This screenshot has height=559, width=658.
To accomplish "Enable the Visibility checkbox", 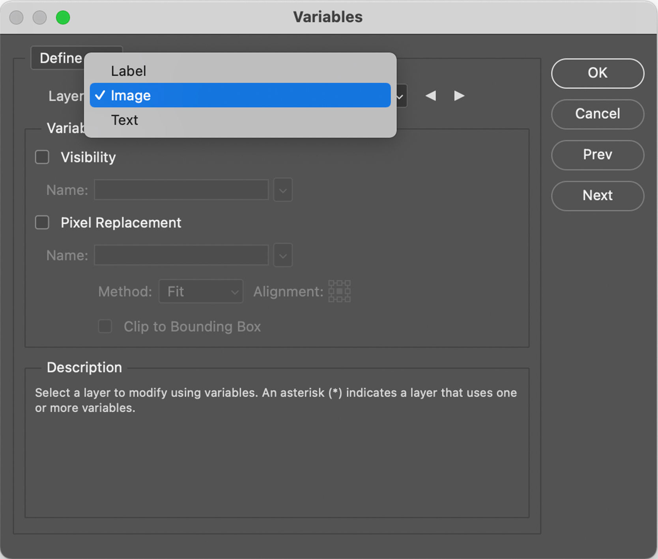I will (x=42, y=157).
